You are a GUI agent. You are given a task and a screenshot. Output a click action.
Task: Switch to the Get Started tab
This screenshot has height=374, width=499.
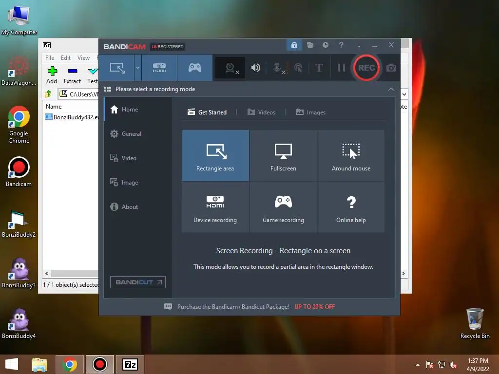point(207,112)
